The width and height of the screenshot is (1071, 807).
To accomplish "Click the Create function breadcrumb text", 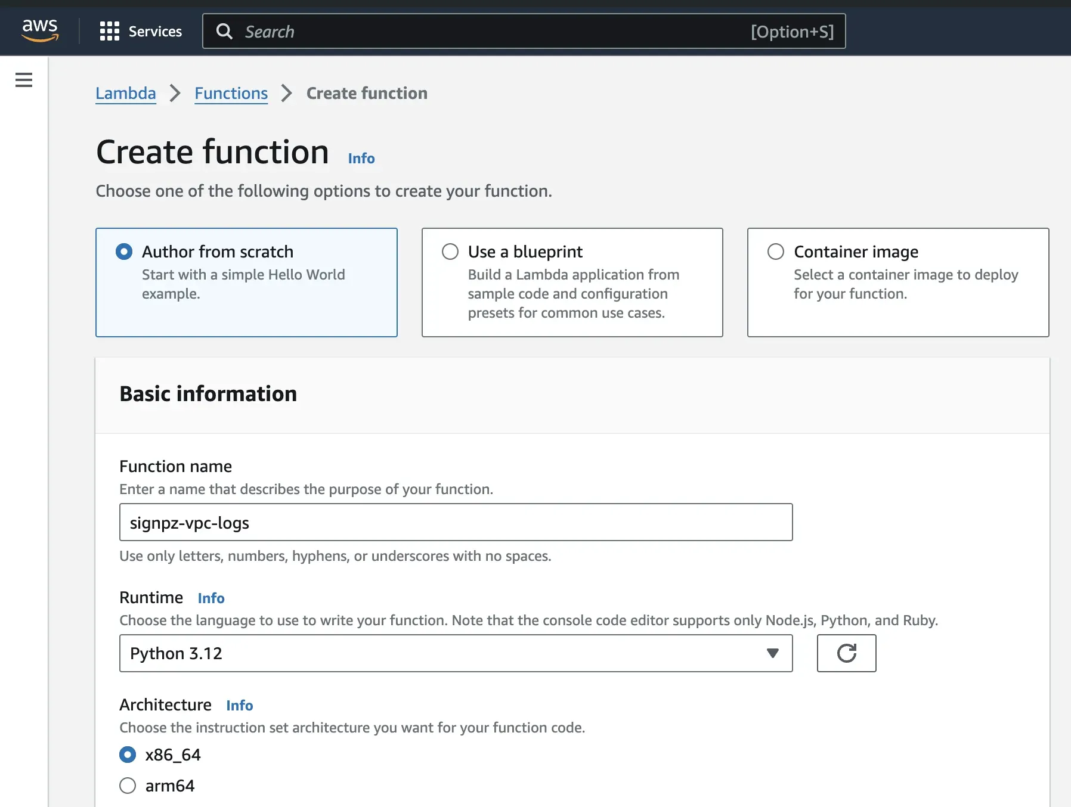I will (x=367, y=94).
